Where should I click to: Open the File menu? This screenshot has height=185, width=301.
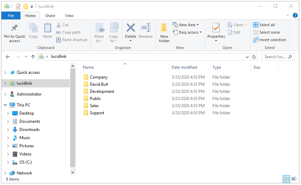point(11,16)
